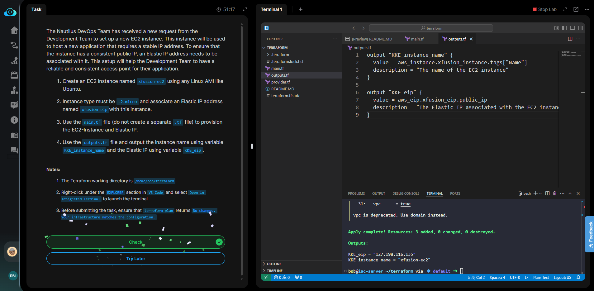
Task: Click the Stop Lab button
Action: (x=544, y=9)
